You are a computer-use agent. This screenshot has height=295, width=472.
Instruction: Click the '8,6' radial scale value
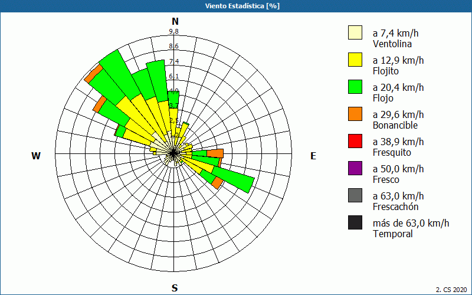click(x=173, y=46)
